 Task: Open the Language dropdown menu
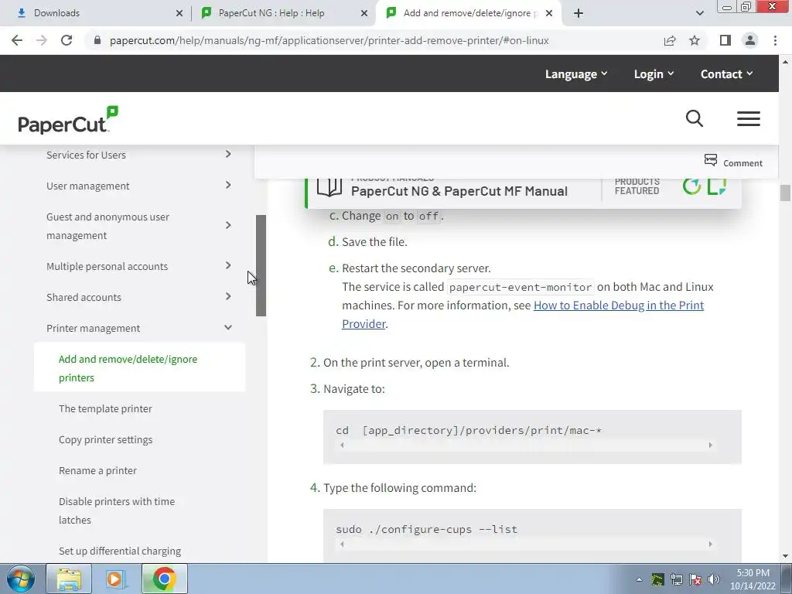point(575,73)
